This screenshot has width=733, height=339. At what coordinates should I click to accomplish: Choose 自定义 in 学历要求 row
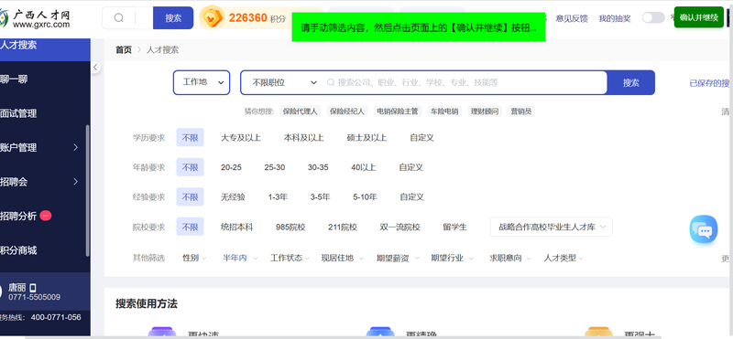click(x=421, y=138)
